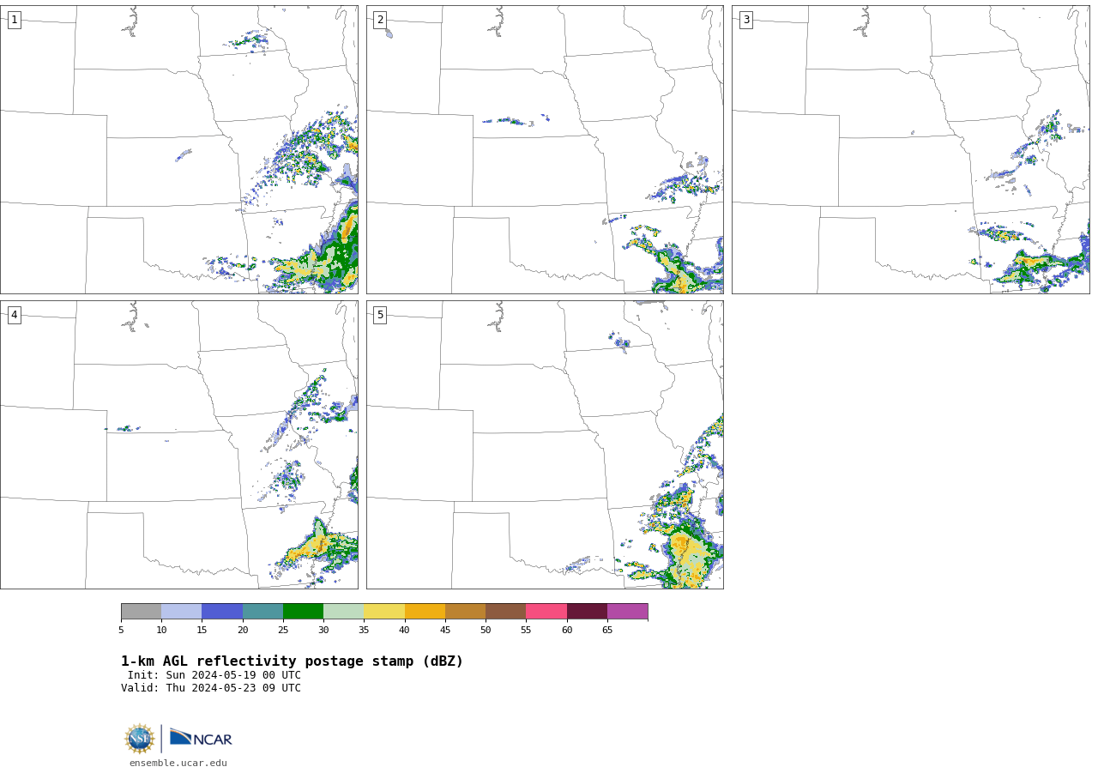Open ensemble member 5 reflectivity map
The image size is (1098, 773).
coord(545,444)
